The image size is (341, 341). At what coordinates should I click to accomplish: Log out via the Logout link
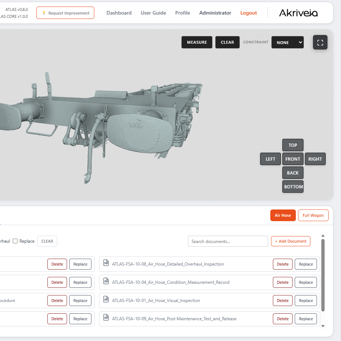[248, 13]
